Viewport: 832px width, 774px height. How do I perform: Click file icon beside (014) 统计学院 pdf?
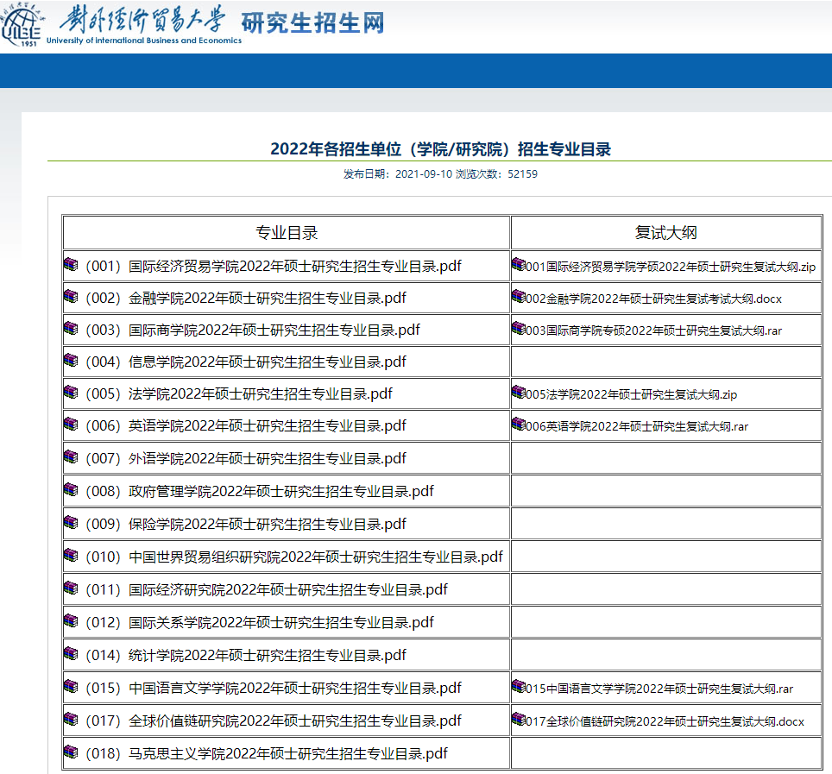pyautogui.click(x=71, y=653)
